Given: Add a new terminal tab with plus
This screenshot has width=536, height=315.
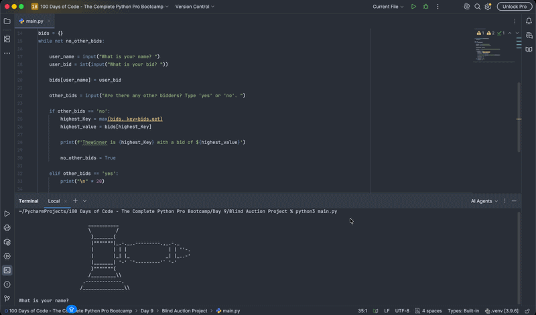Looking at the screenshot, I should click(75, 201).
